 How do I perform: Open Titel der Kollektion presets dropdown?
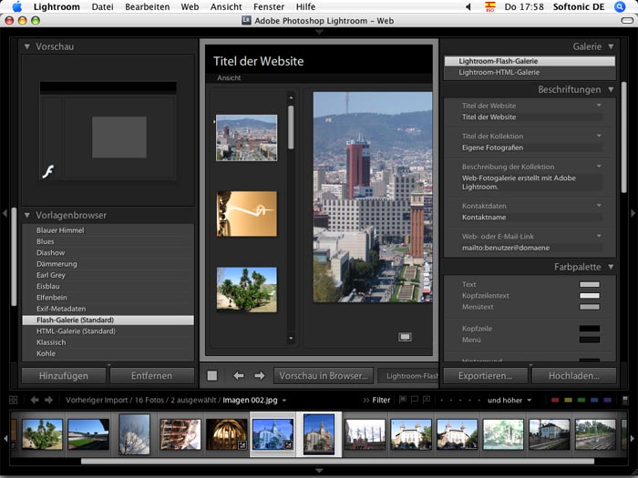599,136
